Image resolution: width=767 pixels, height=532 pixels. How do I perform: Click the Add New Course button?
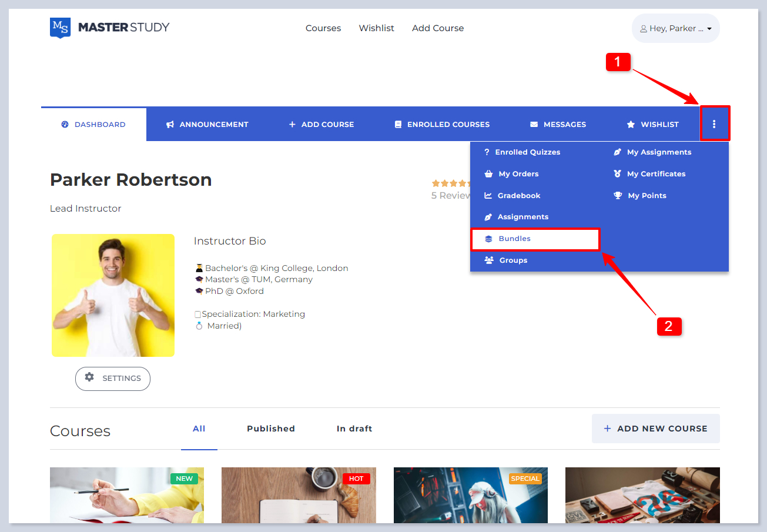[655, 429]
